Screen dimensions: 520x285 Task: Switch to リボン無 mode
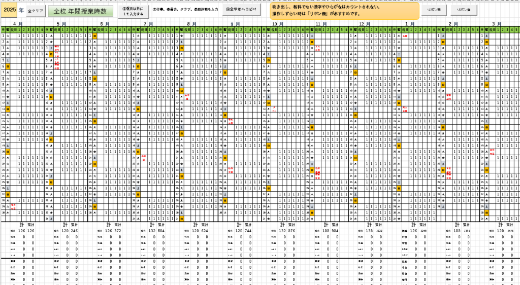(434, 10)
